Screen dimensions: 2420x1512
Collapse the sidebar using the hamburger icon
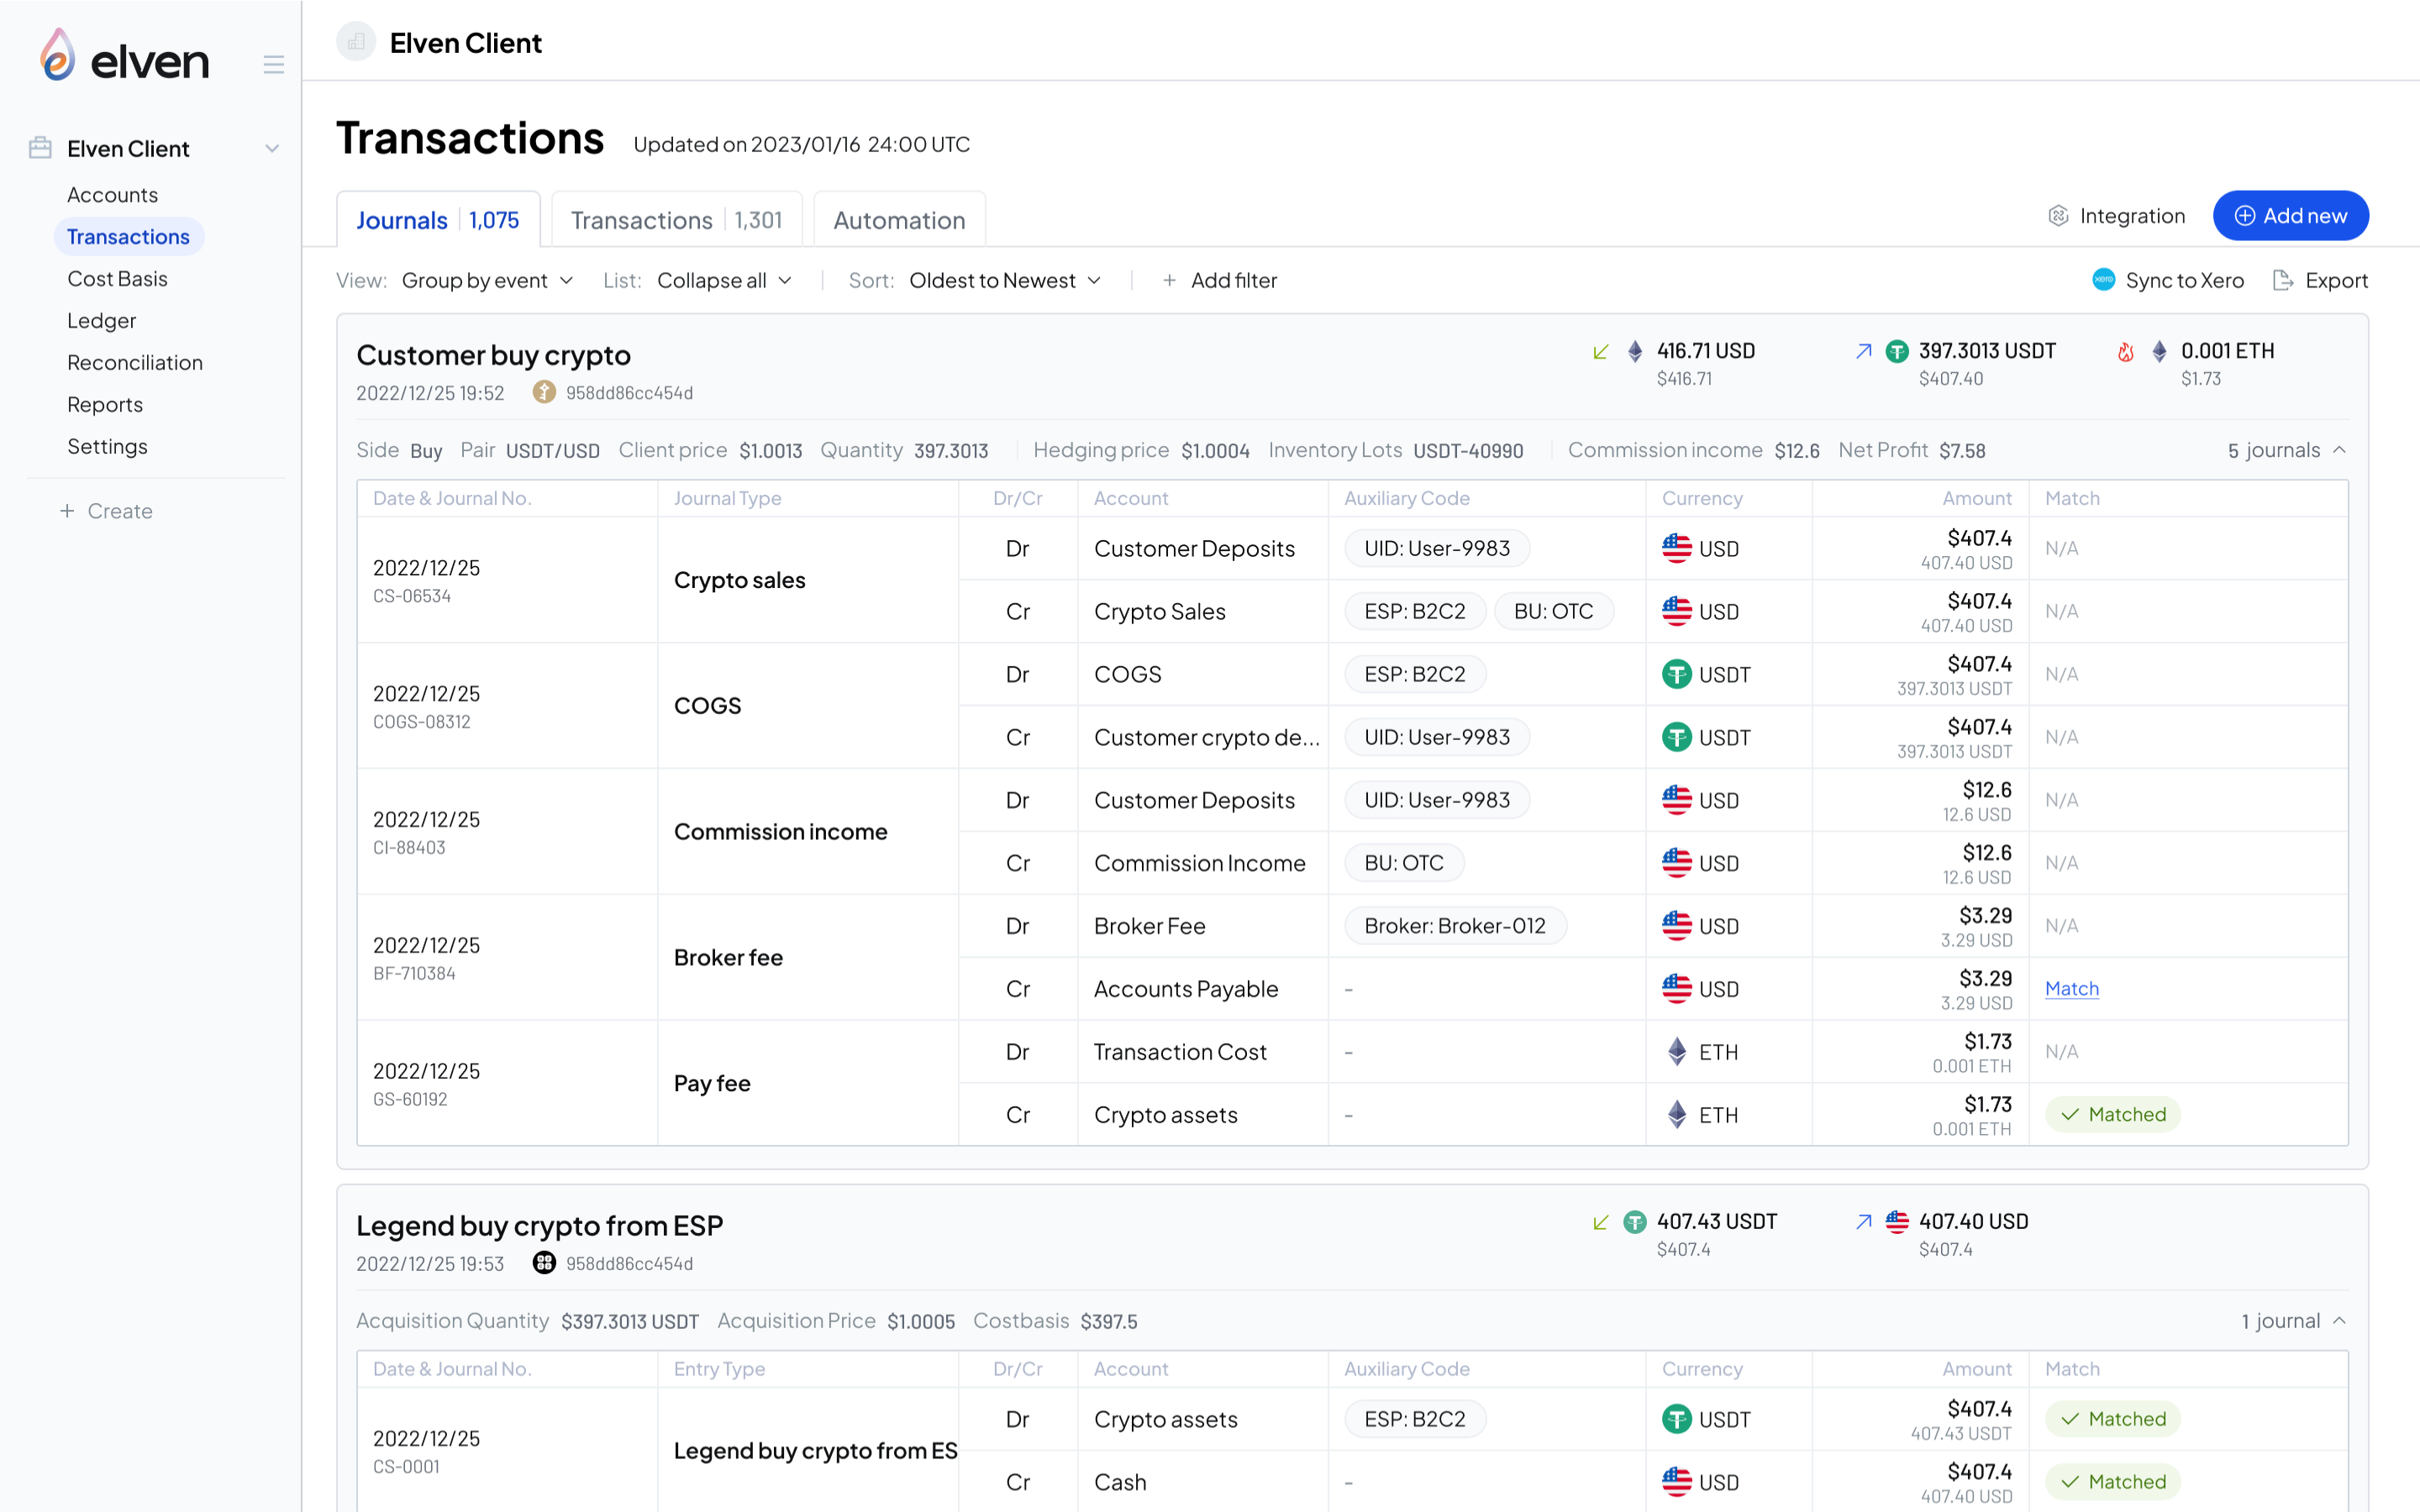(274, 63)
